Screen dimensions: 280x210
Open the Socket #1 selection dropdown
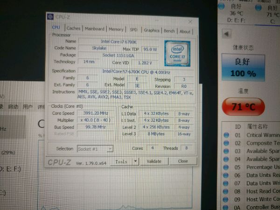pyautogui.click(x=95, y=149)
